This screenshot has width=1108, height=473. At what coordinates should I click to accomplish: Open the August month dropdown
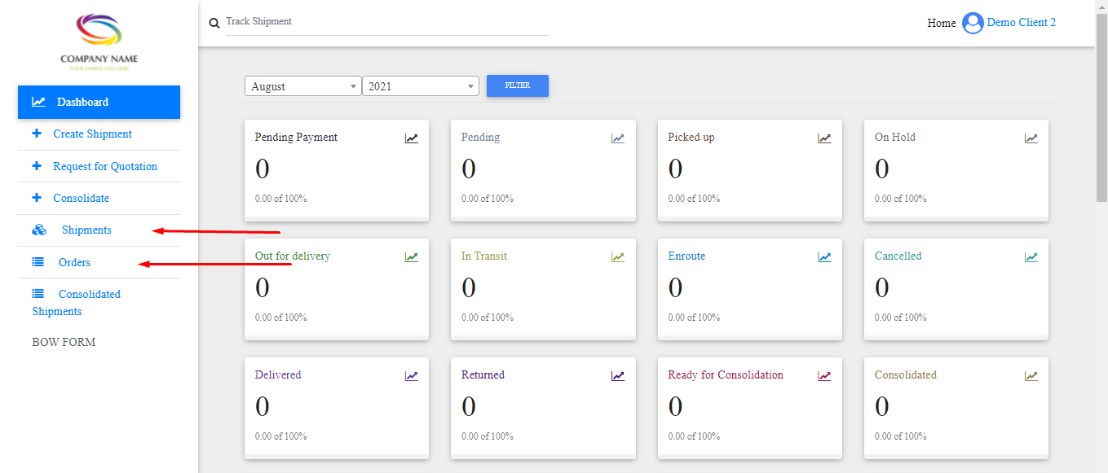pyautogui.click(x=302, y=86)
